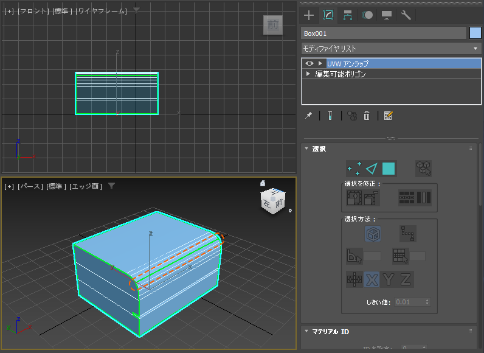Open the ViewCube dropdown arrow
484x353 pixels.
tap(290, 211)
